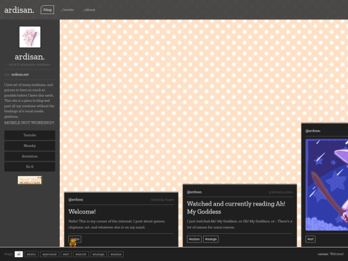Select the 'all' tag filter

pyautogui.click(x=19, y=254)
